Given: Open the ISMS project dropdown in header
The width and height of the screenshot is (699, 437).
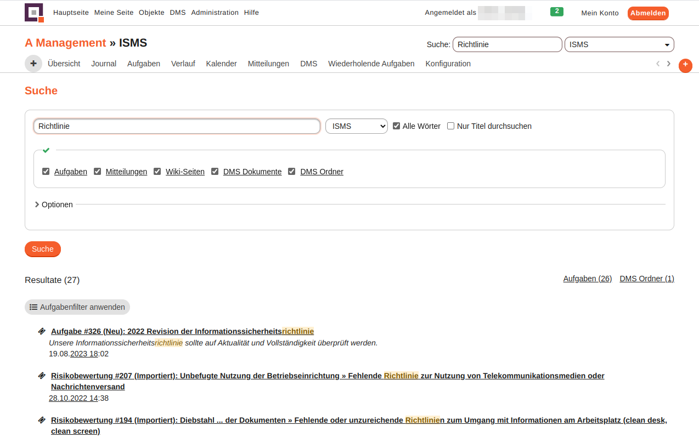Looking at the screenshot, I should (x=619, y=44).
